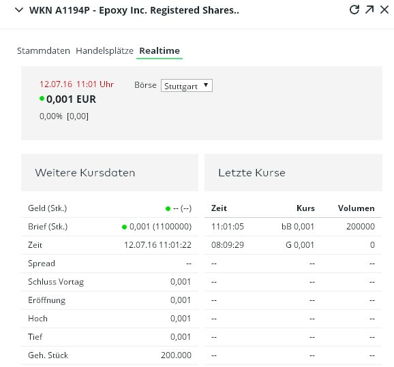Close the Epoxy Inc. panel with the X icon

point(384,10)
